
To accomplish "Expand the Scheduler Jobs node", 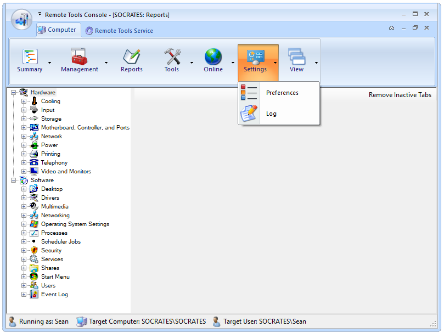I will point(24,241).
